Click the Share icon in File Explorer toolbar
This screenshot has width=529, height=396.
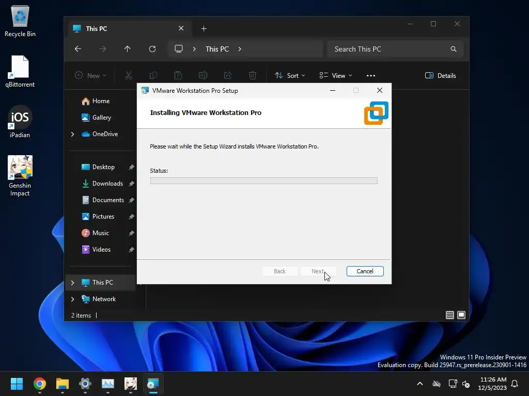pyautogui.click(x=228, y=75)
